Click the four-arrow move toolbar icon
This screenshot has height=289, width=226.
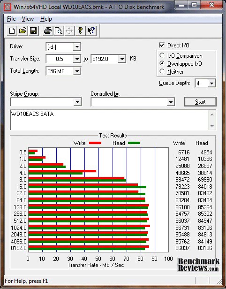[69, 30]
